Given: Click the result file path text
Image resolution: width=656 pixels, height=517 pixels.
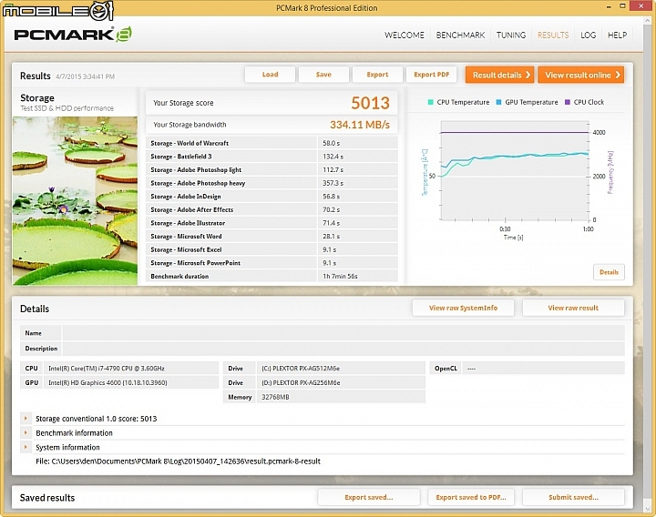Looking at the screenshot, I should point(179,461).
